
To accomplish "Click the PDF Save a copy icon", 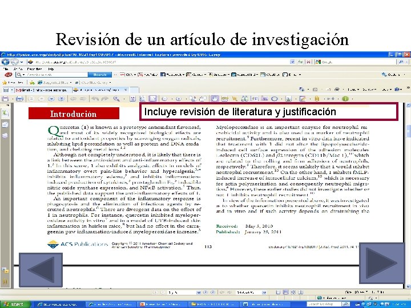I will [x=5, y=99].
